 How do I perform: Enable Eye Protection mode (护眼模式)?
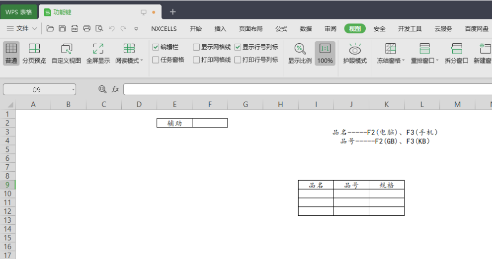[354, 53]
